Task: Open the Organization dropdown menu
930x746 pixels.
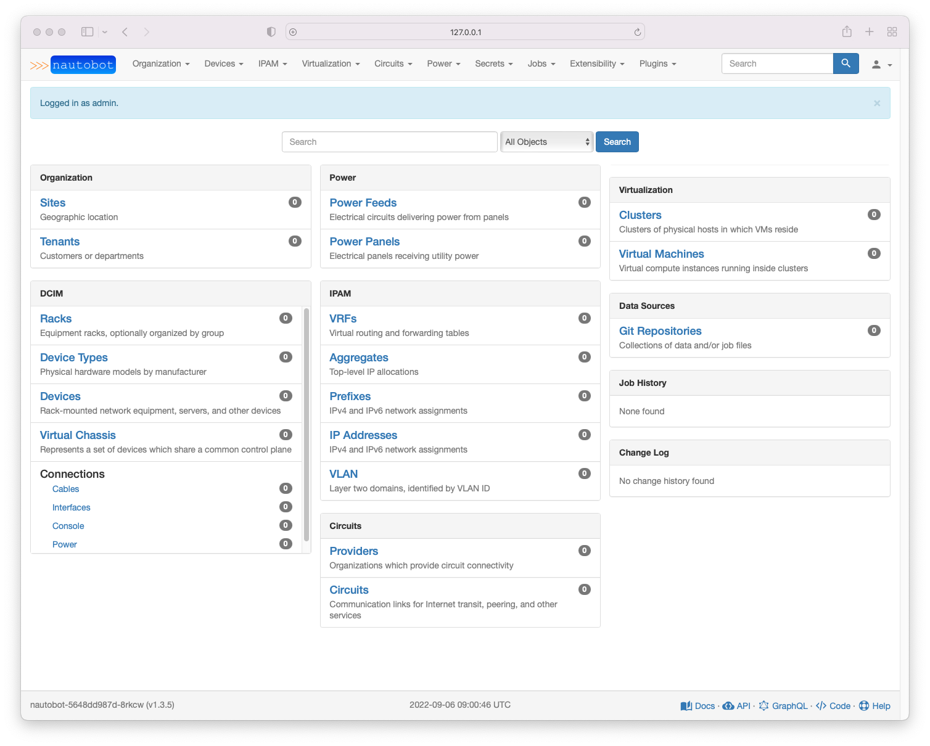Action: point(160,64)
